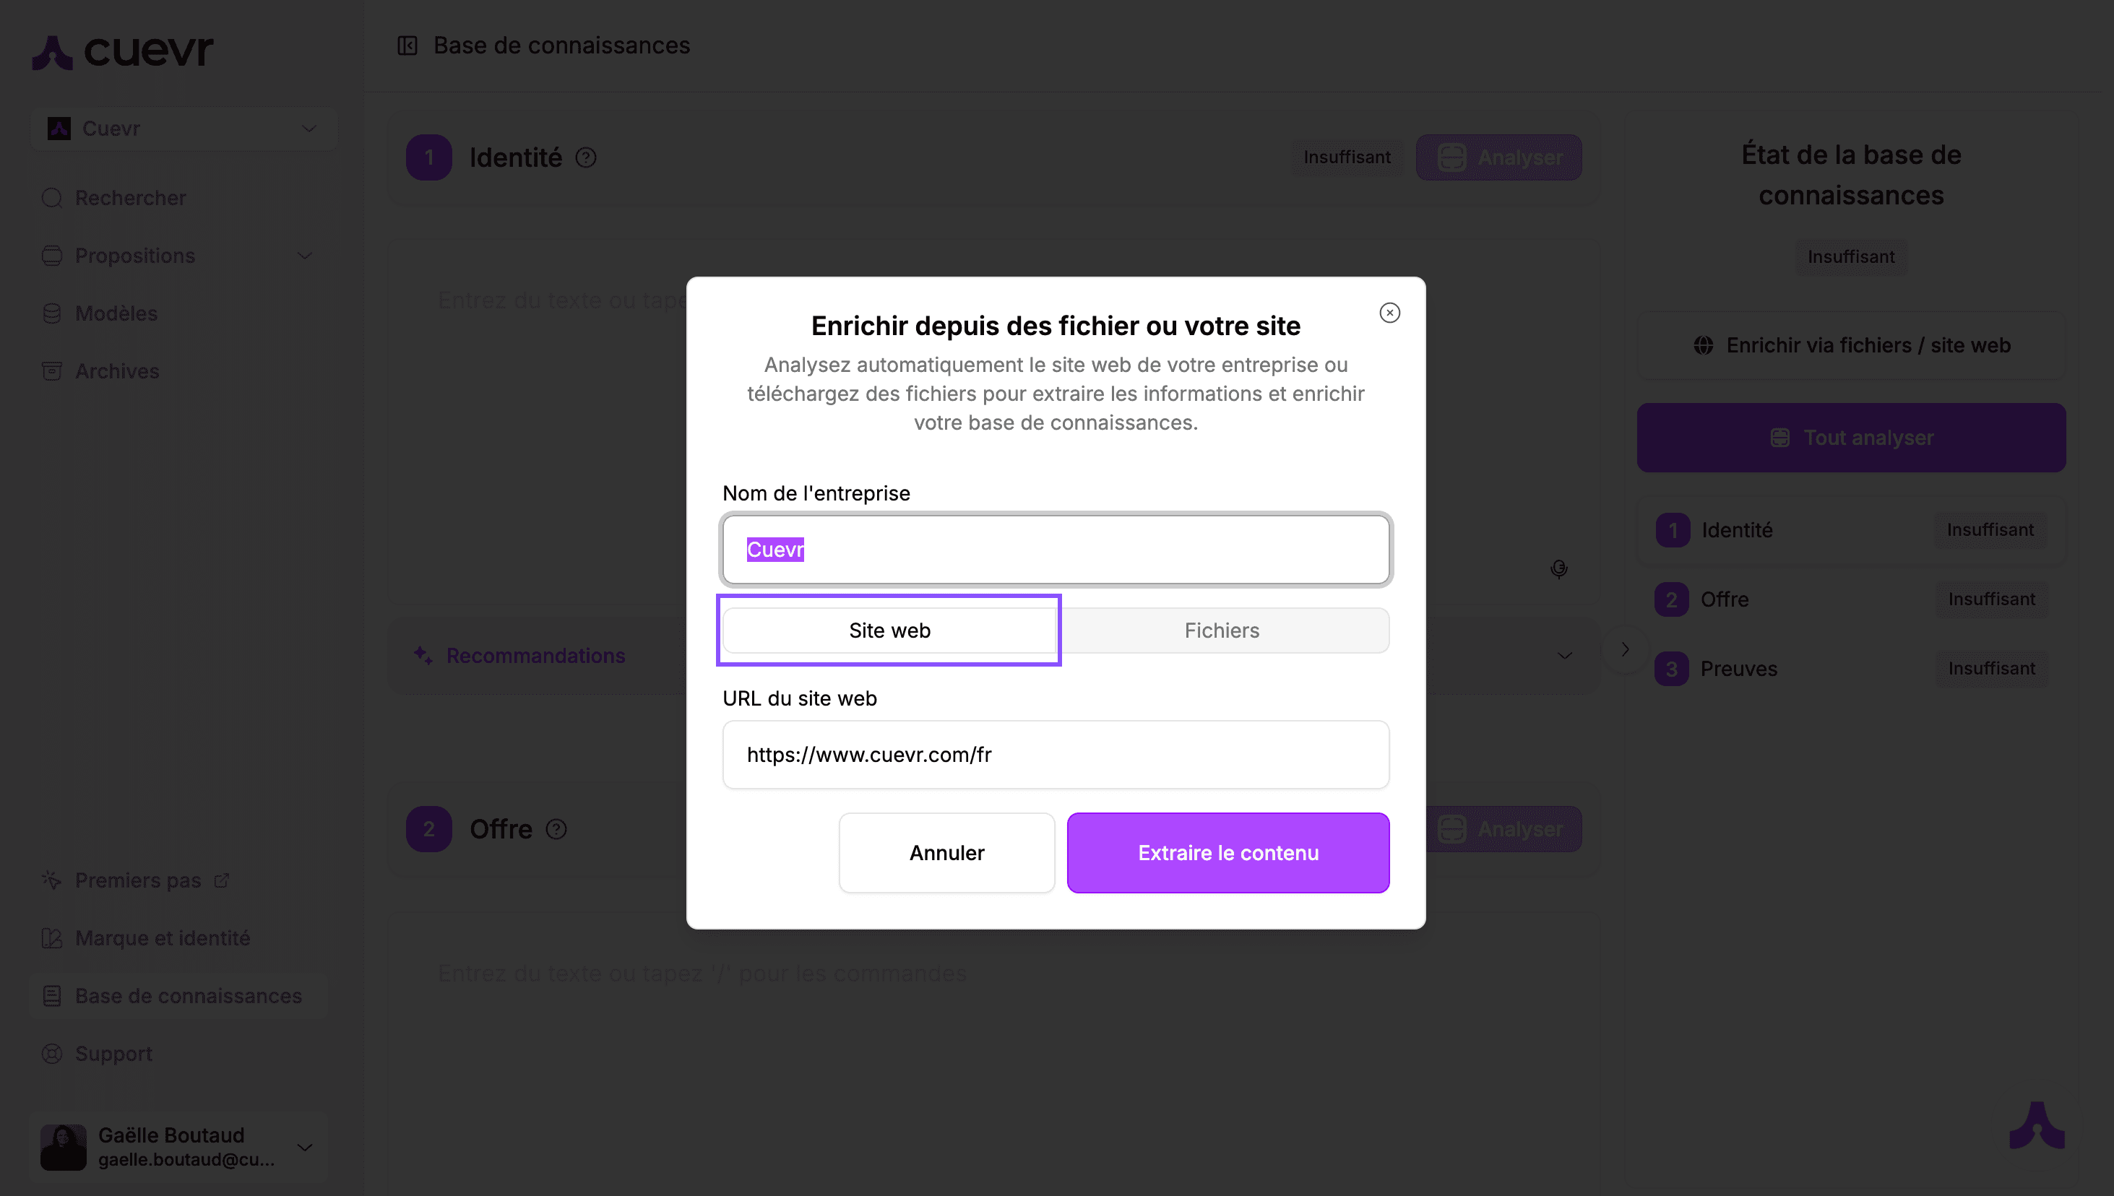Switch to the Fichiers tab
The height and width of the screenshot is (1196, 2114).
[1222, 630]
